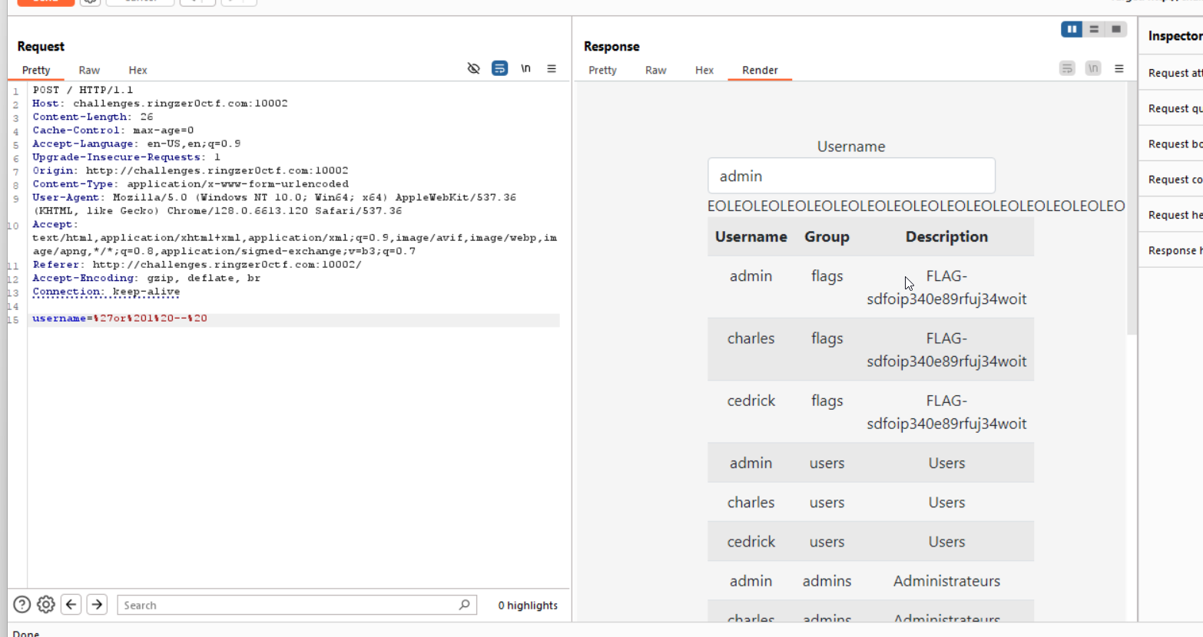1203x637 pixels.
Task: Open the Response panel hamburger options menu
Action: 1119,68
